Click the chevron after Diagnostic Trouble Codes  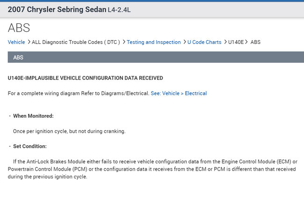(123, 42)
